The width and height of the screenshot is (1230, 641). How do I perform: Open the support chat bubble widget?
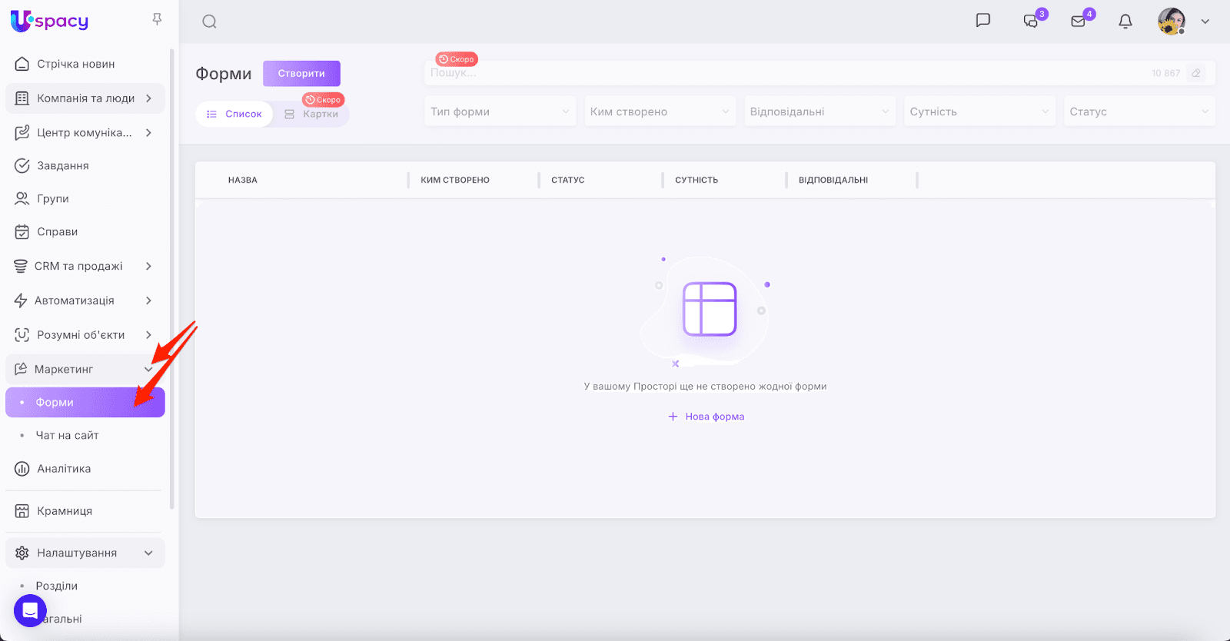coord(30,611)
